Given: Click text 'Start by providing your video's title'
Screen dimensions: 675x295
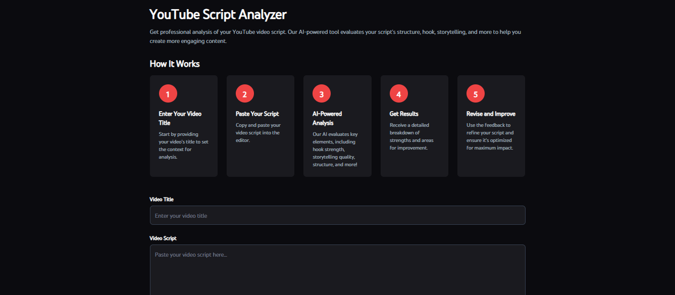Looking at the screenshot, I should (x=183, y=145).
